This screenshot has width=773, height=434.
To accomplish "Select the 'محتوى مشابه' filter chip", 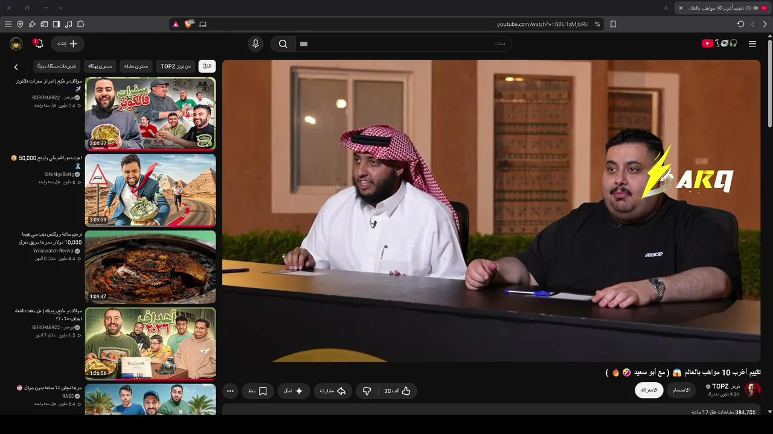I will point(136,66).
